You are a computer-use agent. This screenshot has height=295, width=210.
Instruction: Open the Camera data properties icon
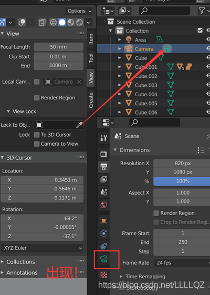point(103,259)
